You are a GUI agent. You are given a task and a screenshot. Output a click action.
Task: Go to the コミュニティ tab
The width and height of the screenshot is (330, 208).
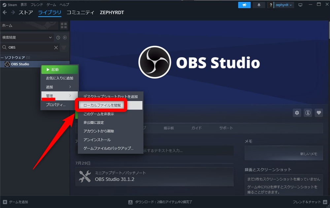[x=81, y=13]
